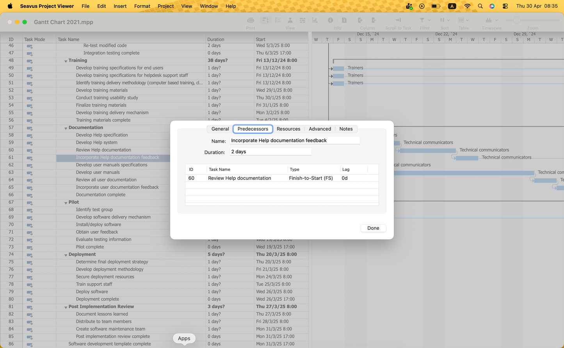Open the Sort dropdown arrow
564x348 pixels.
coord(448,20)
